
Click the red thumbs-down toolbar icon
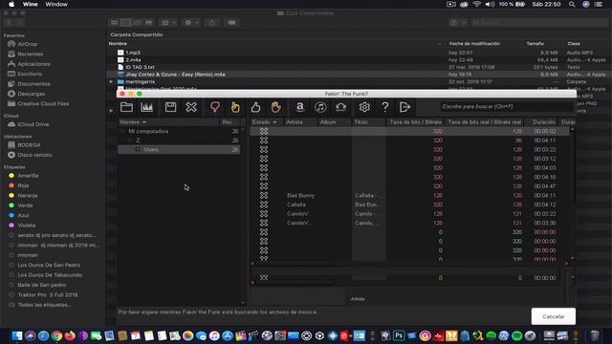click(214, 107)
